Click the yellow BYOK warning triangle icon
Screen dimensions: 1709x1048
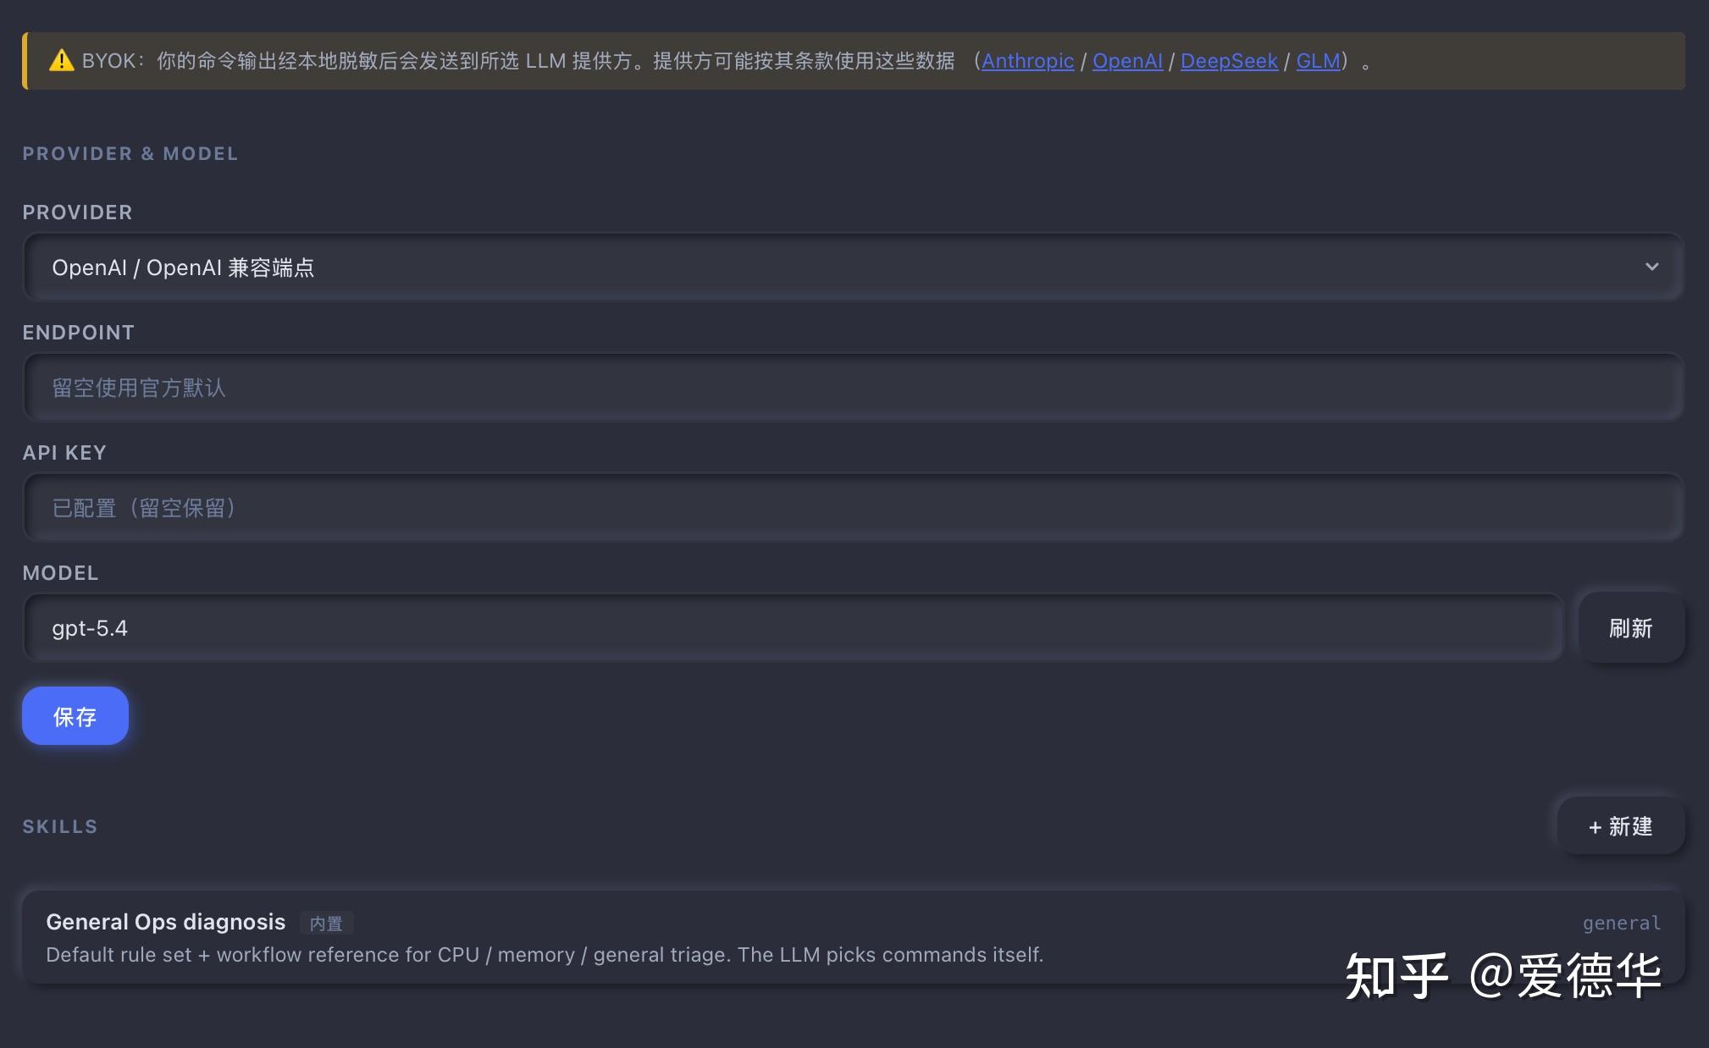coord(61,61)
